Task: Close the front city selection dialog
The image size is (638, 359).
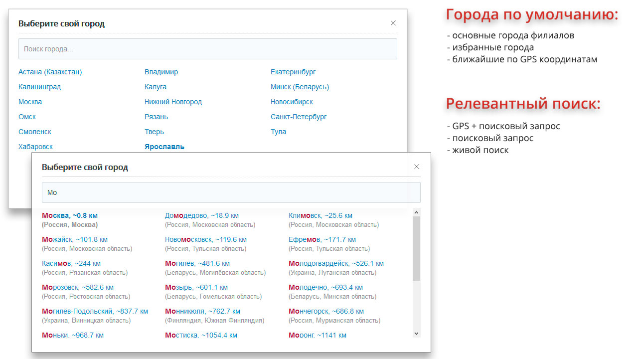Action: point(417,167)
